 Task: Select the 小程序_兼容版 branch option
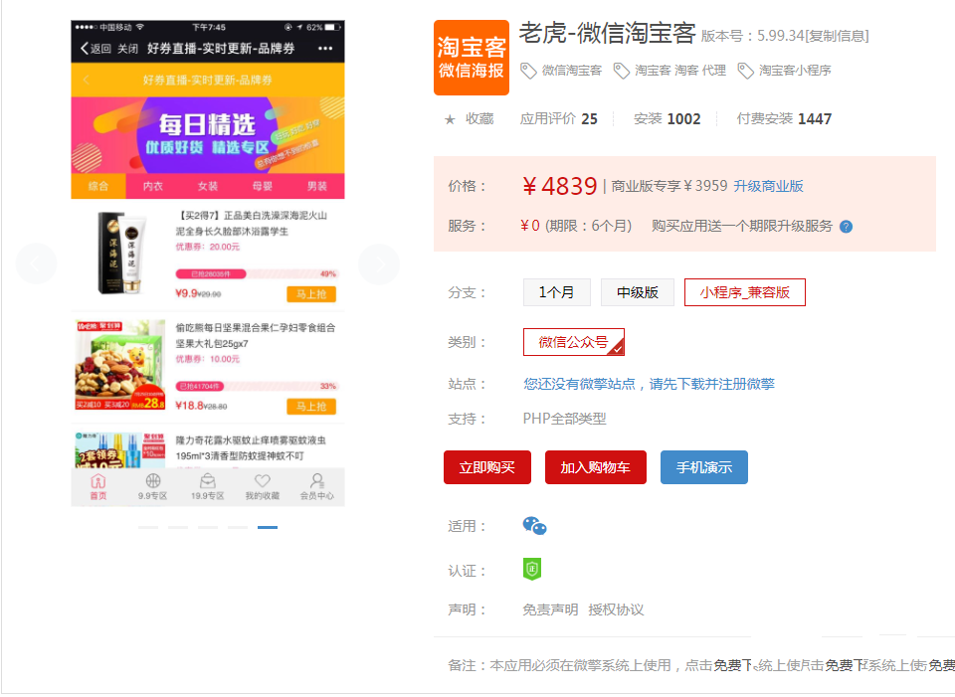tap(745, 292)
